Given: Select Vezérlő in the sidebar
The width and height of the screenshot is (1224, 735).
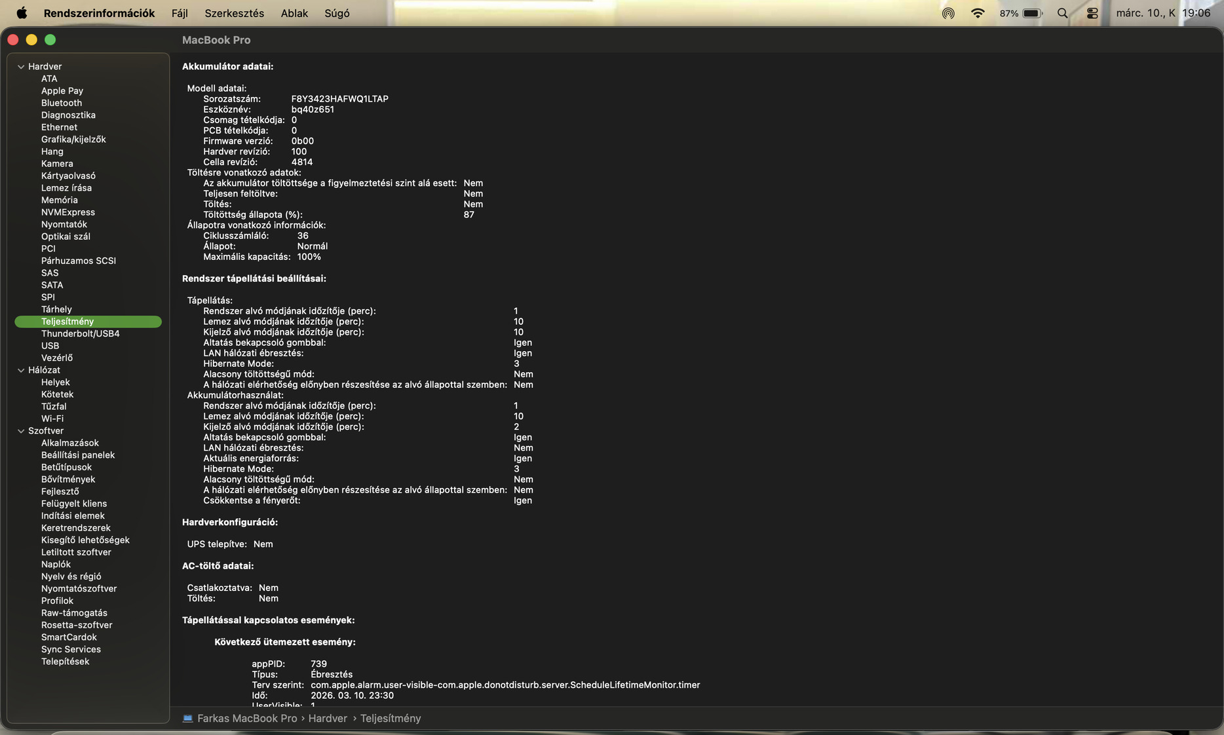Looking at the screenshot, I should [x=57, y=358].
